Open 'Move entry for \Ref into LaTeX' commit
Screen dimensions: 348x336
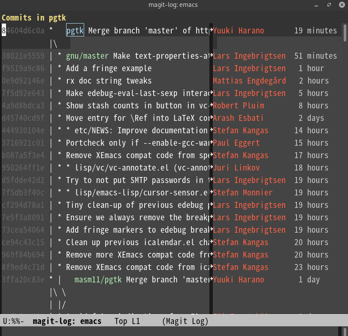[138, 118]
